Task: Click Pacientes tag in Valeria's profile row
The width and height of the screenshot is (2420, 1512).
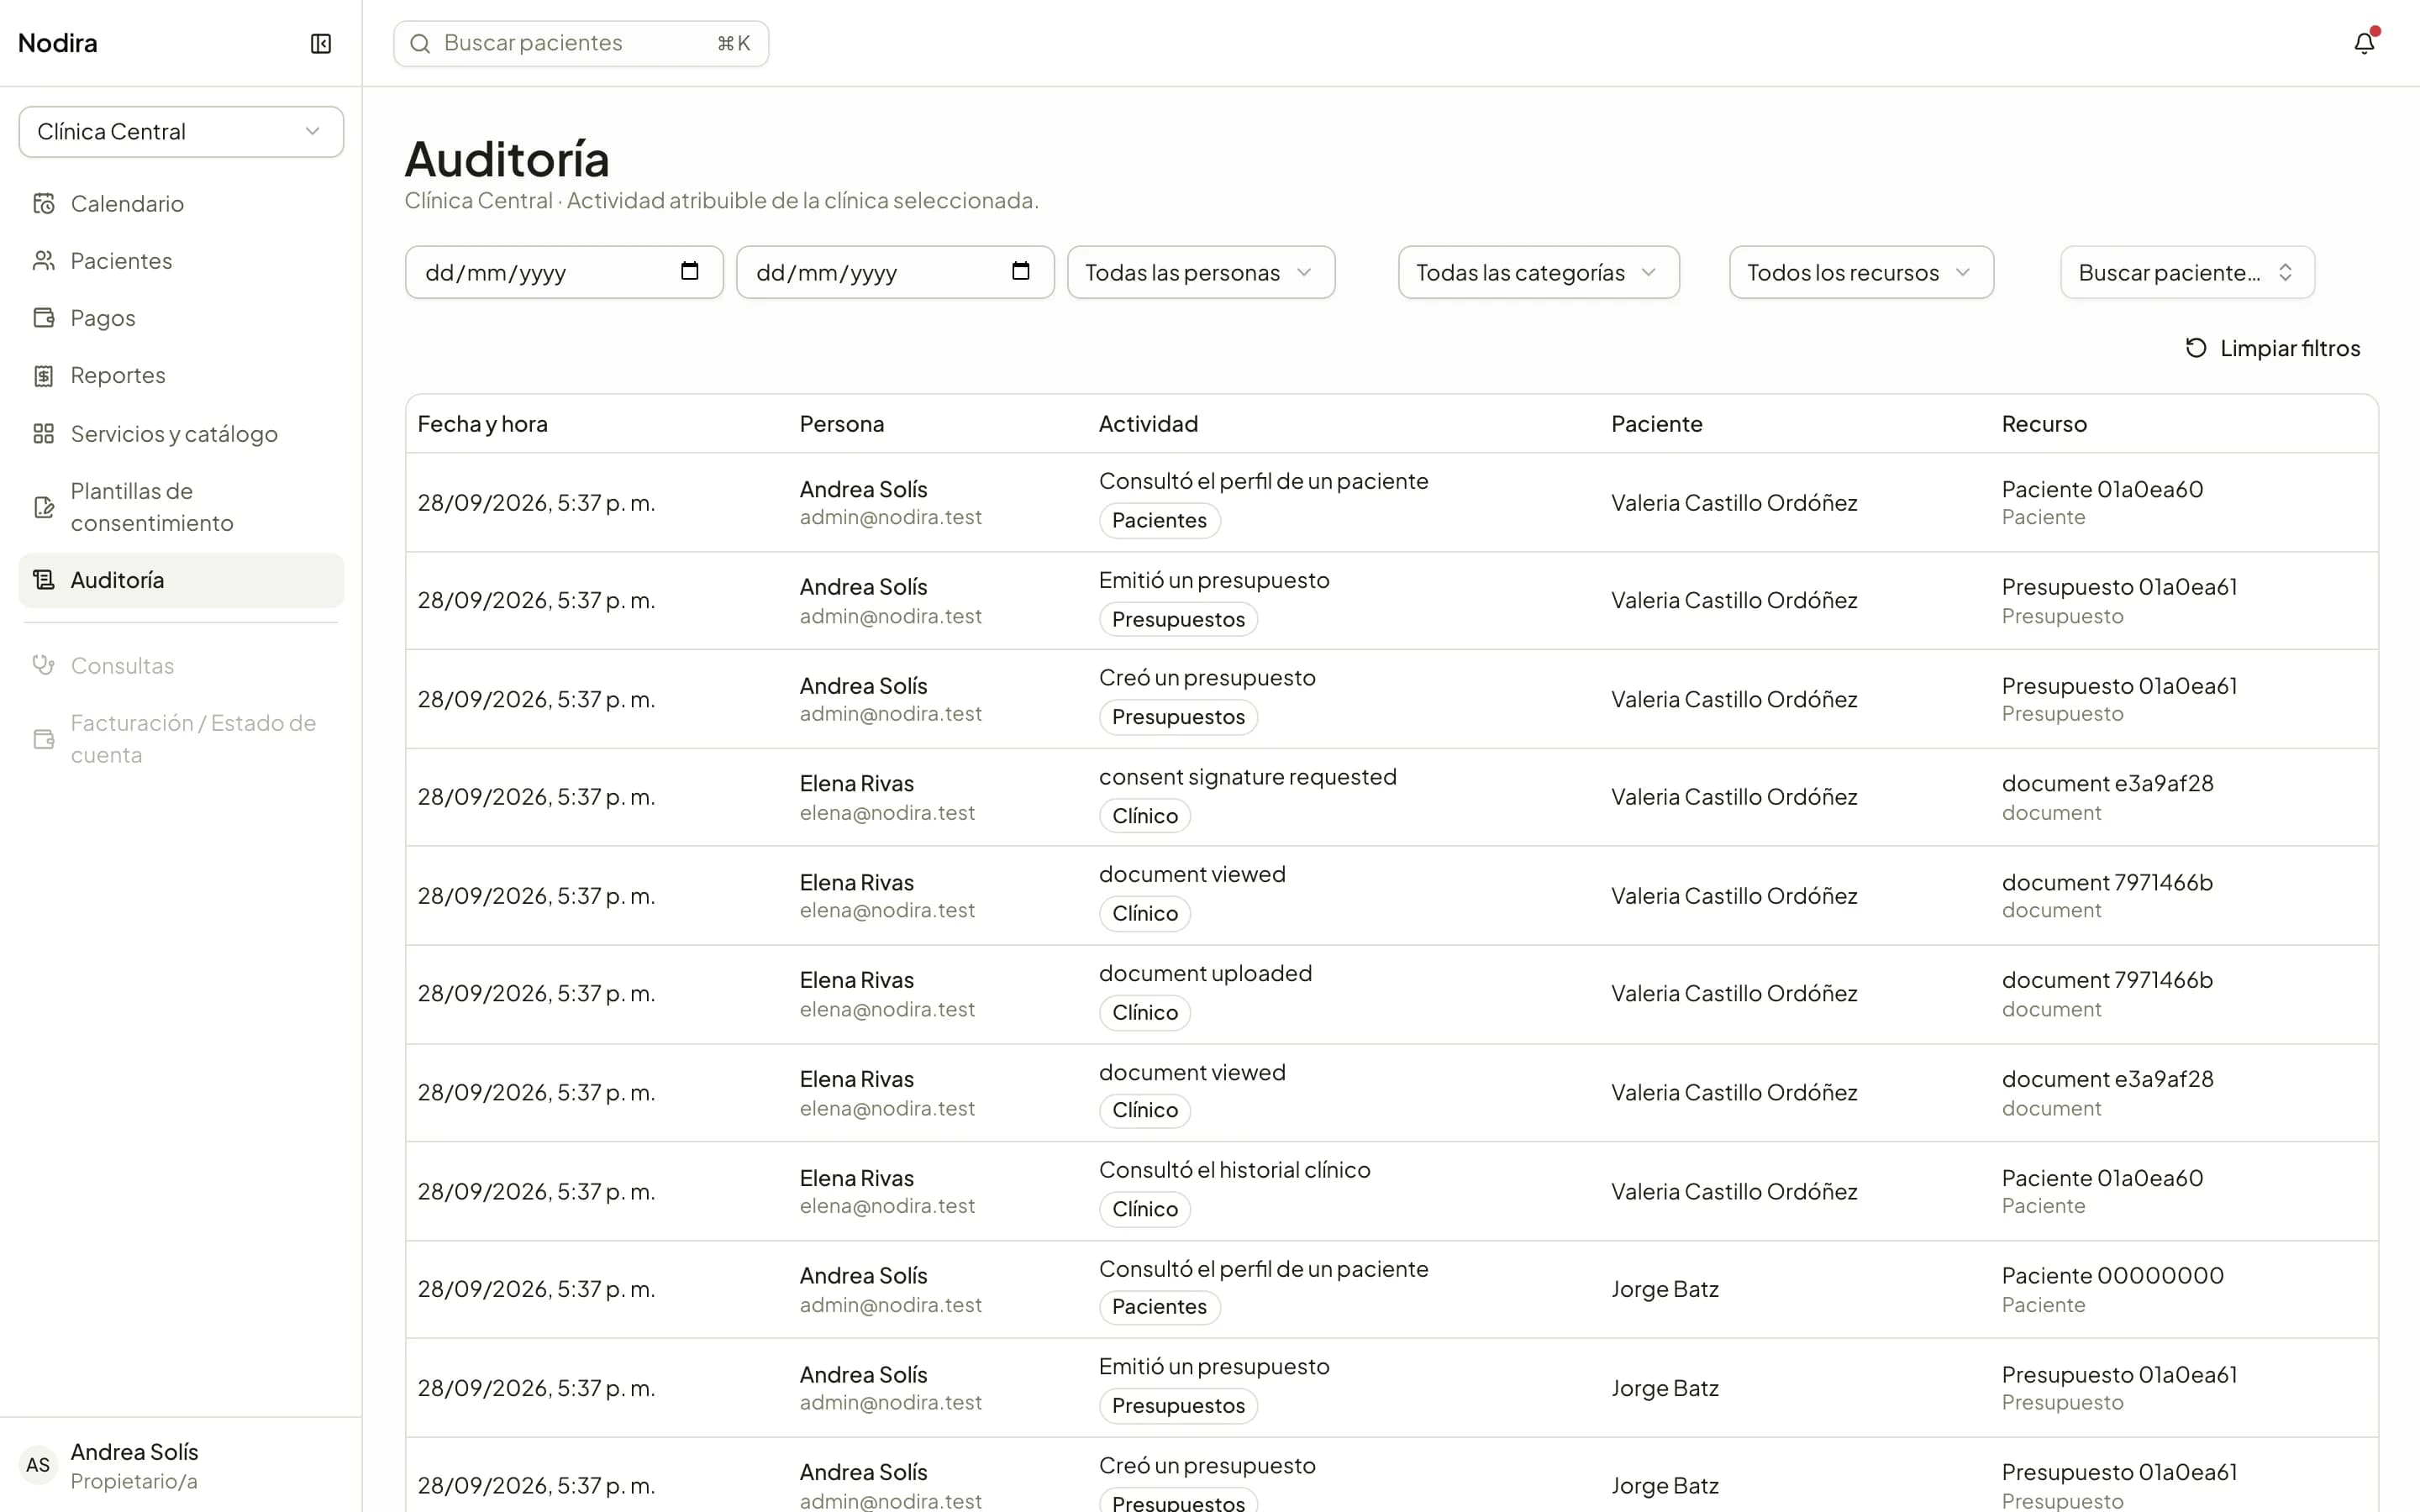Action: click(1159, 520)
